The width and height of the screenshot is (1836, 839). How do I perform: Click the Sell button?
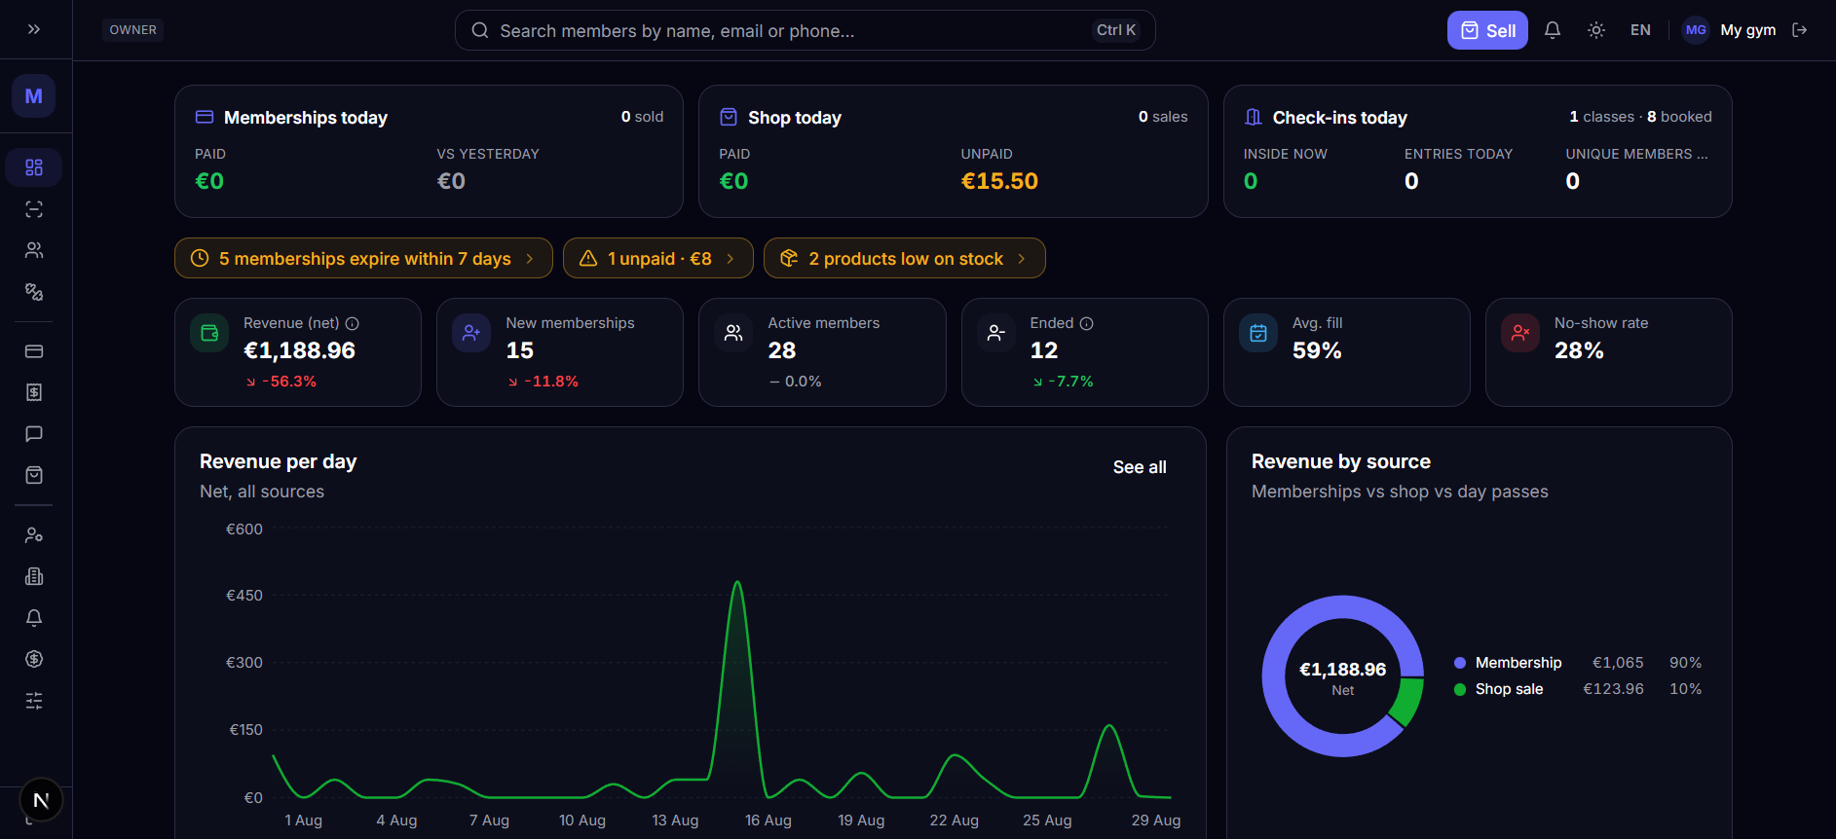pos(1487,30)
